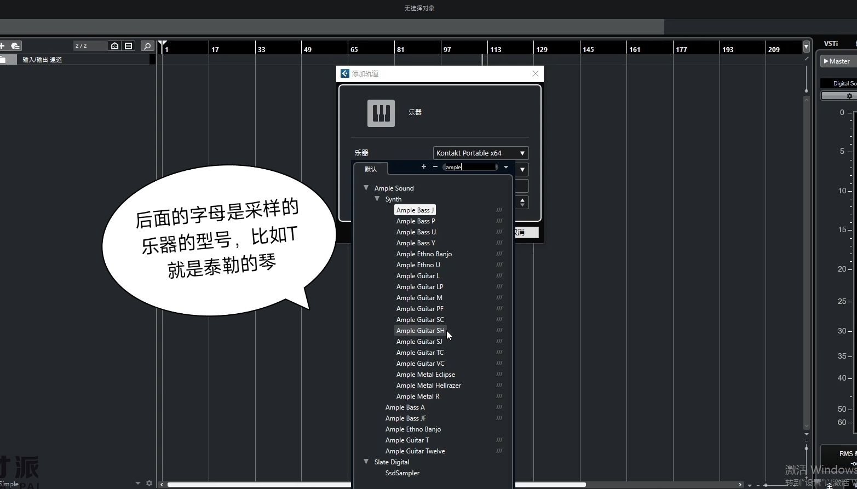The height and width of the screenshot is (489, 857).
Task: Click the horizontal scrollbar at bottom
Action: click(377, 485)
